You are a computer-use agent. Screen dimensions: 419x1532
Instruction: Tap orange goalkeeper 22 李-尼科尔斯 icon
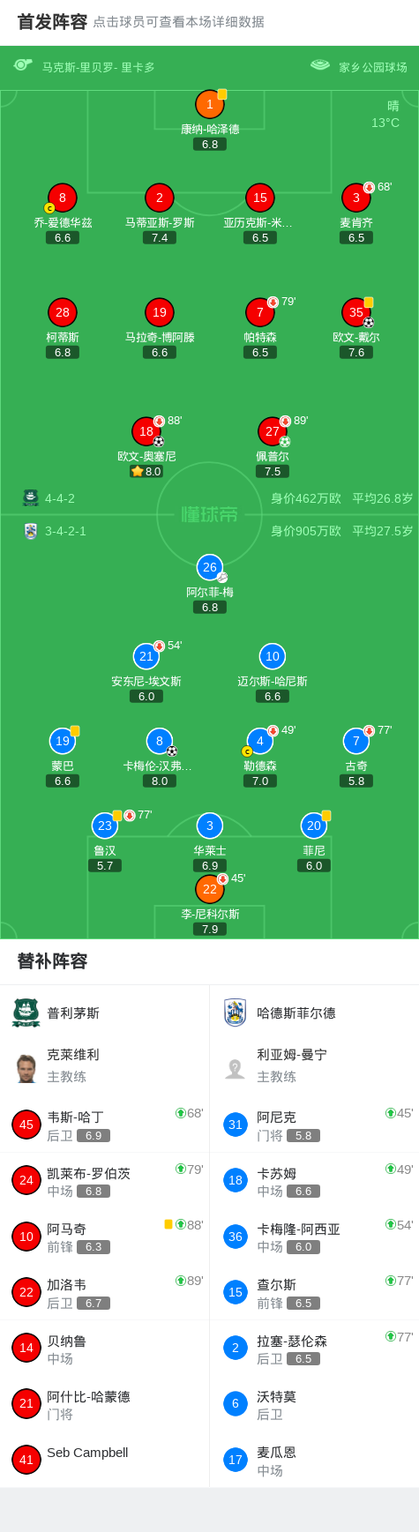(x=209, y=889)
